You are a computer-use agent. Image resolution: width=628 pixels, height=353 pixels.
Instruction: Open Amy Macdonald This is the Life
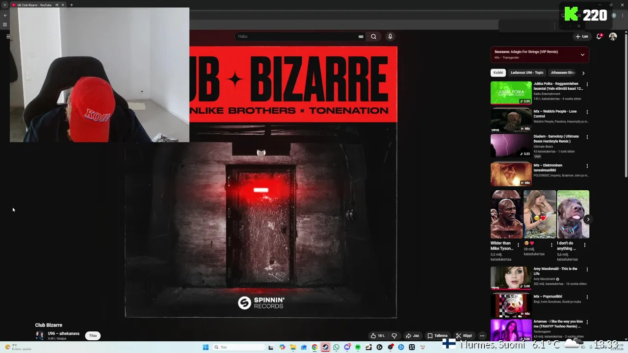point(511,278)
